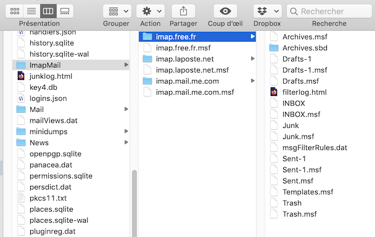Switch to list view presentation
Viewport: 375px width, 237px height.
tap(31, 11)
